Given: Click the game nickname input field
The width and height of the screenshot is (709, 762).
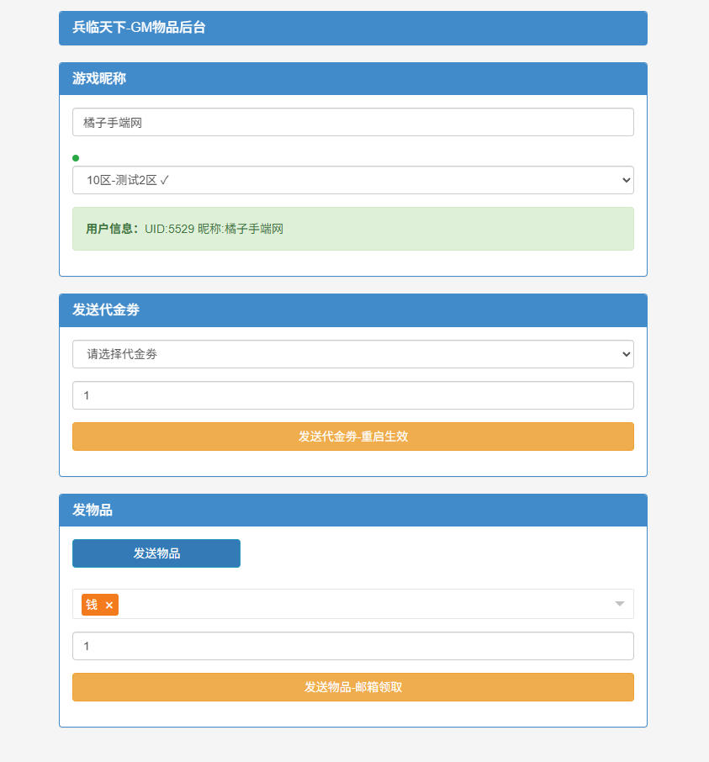Looking at the screenshot, I should click(352, 122).
